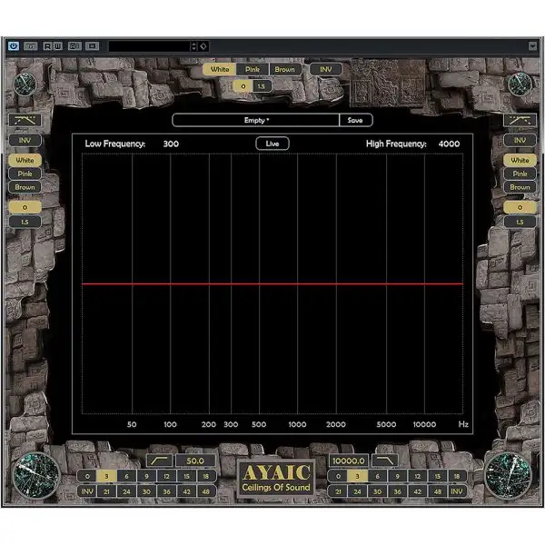Click the 10000.0 low-pass frequency field
545x545 pixels.
point(349,461)
